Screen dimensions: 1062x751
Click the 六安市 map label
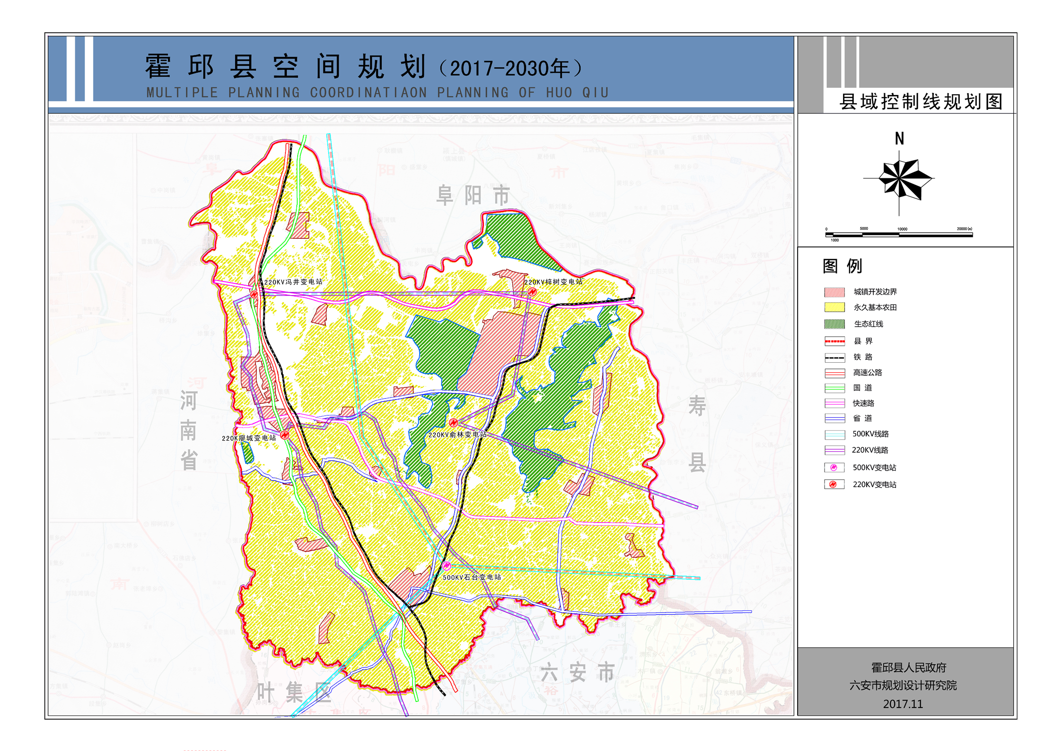pos(578,672)
